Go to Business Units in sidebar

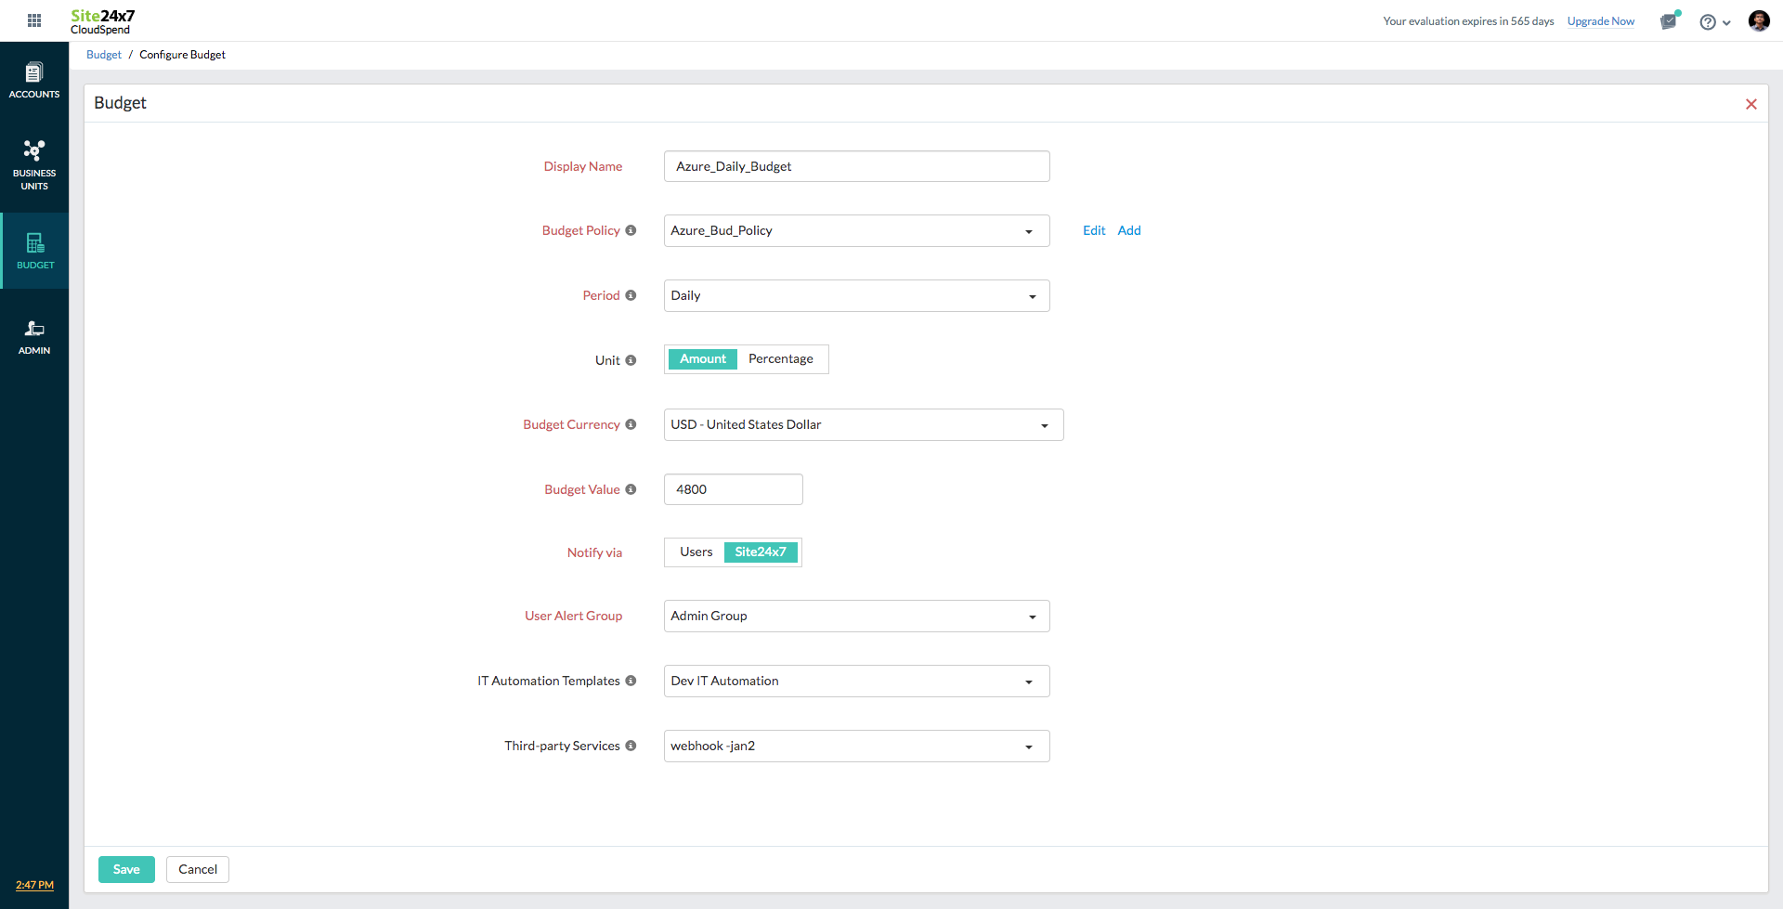(x=34, y=164)
